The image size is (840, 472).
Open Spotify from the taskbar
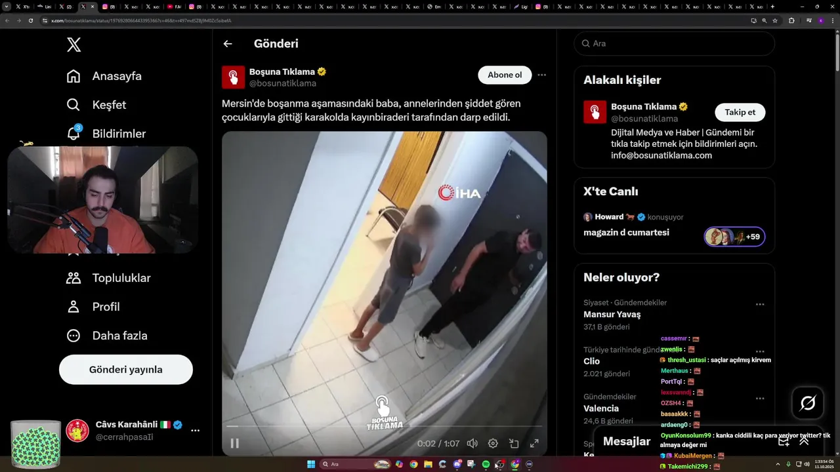pyautogui.click(x=486, y=464)
